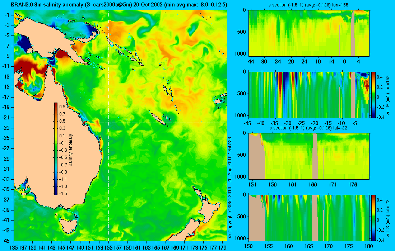Click the '© Copyright CSIRO 2010' vertical text
Image resolution: width=395 pixels, height=251 pixels.
(x=229, y=213)
